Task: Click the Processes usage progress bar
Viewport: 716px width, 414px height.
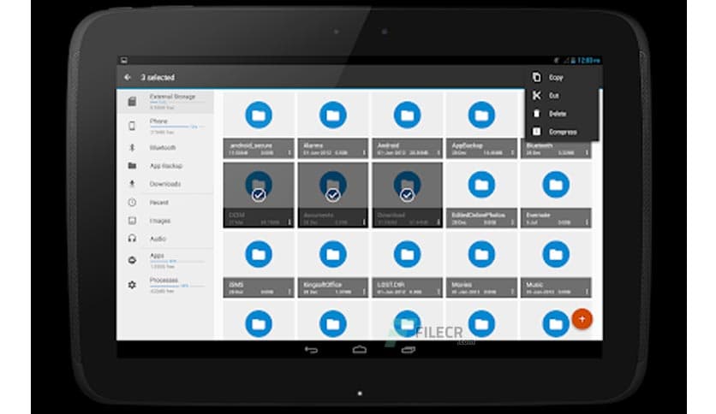Action: (x=177, y=286)
